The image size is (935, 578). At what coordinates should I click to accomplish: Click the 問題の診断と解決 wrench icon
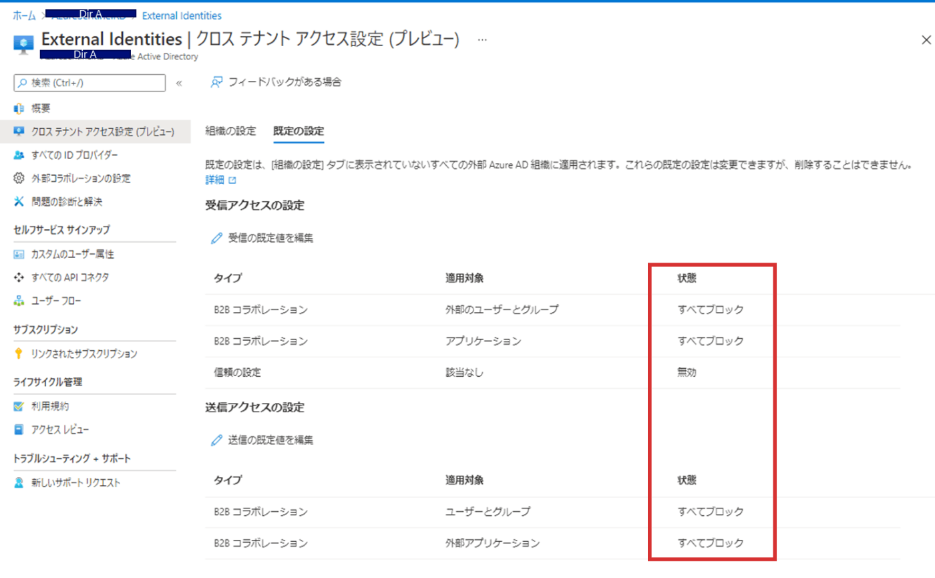[x=19, y=201]
